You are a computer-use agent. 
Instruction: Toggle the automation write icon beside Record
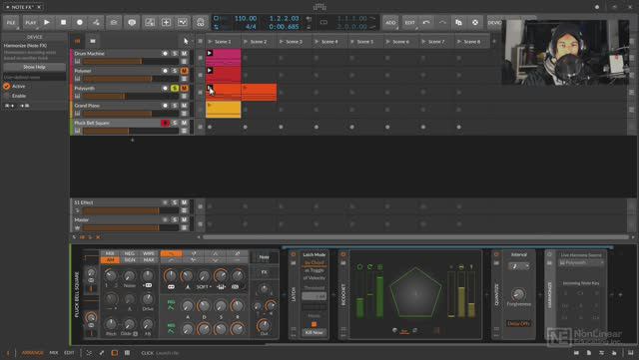(x=96, y=22)
